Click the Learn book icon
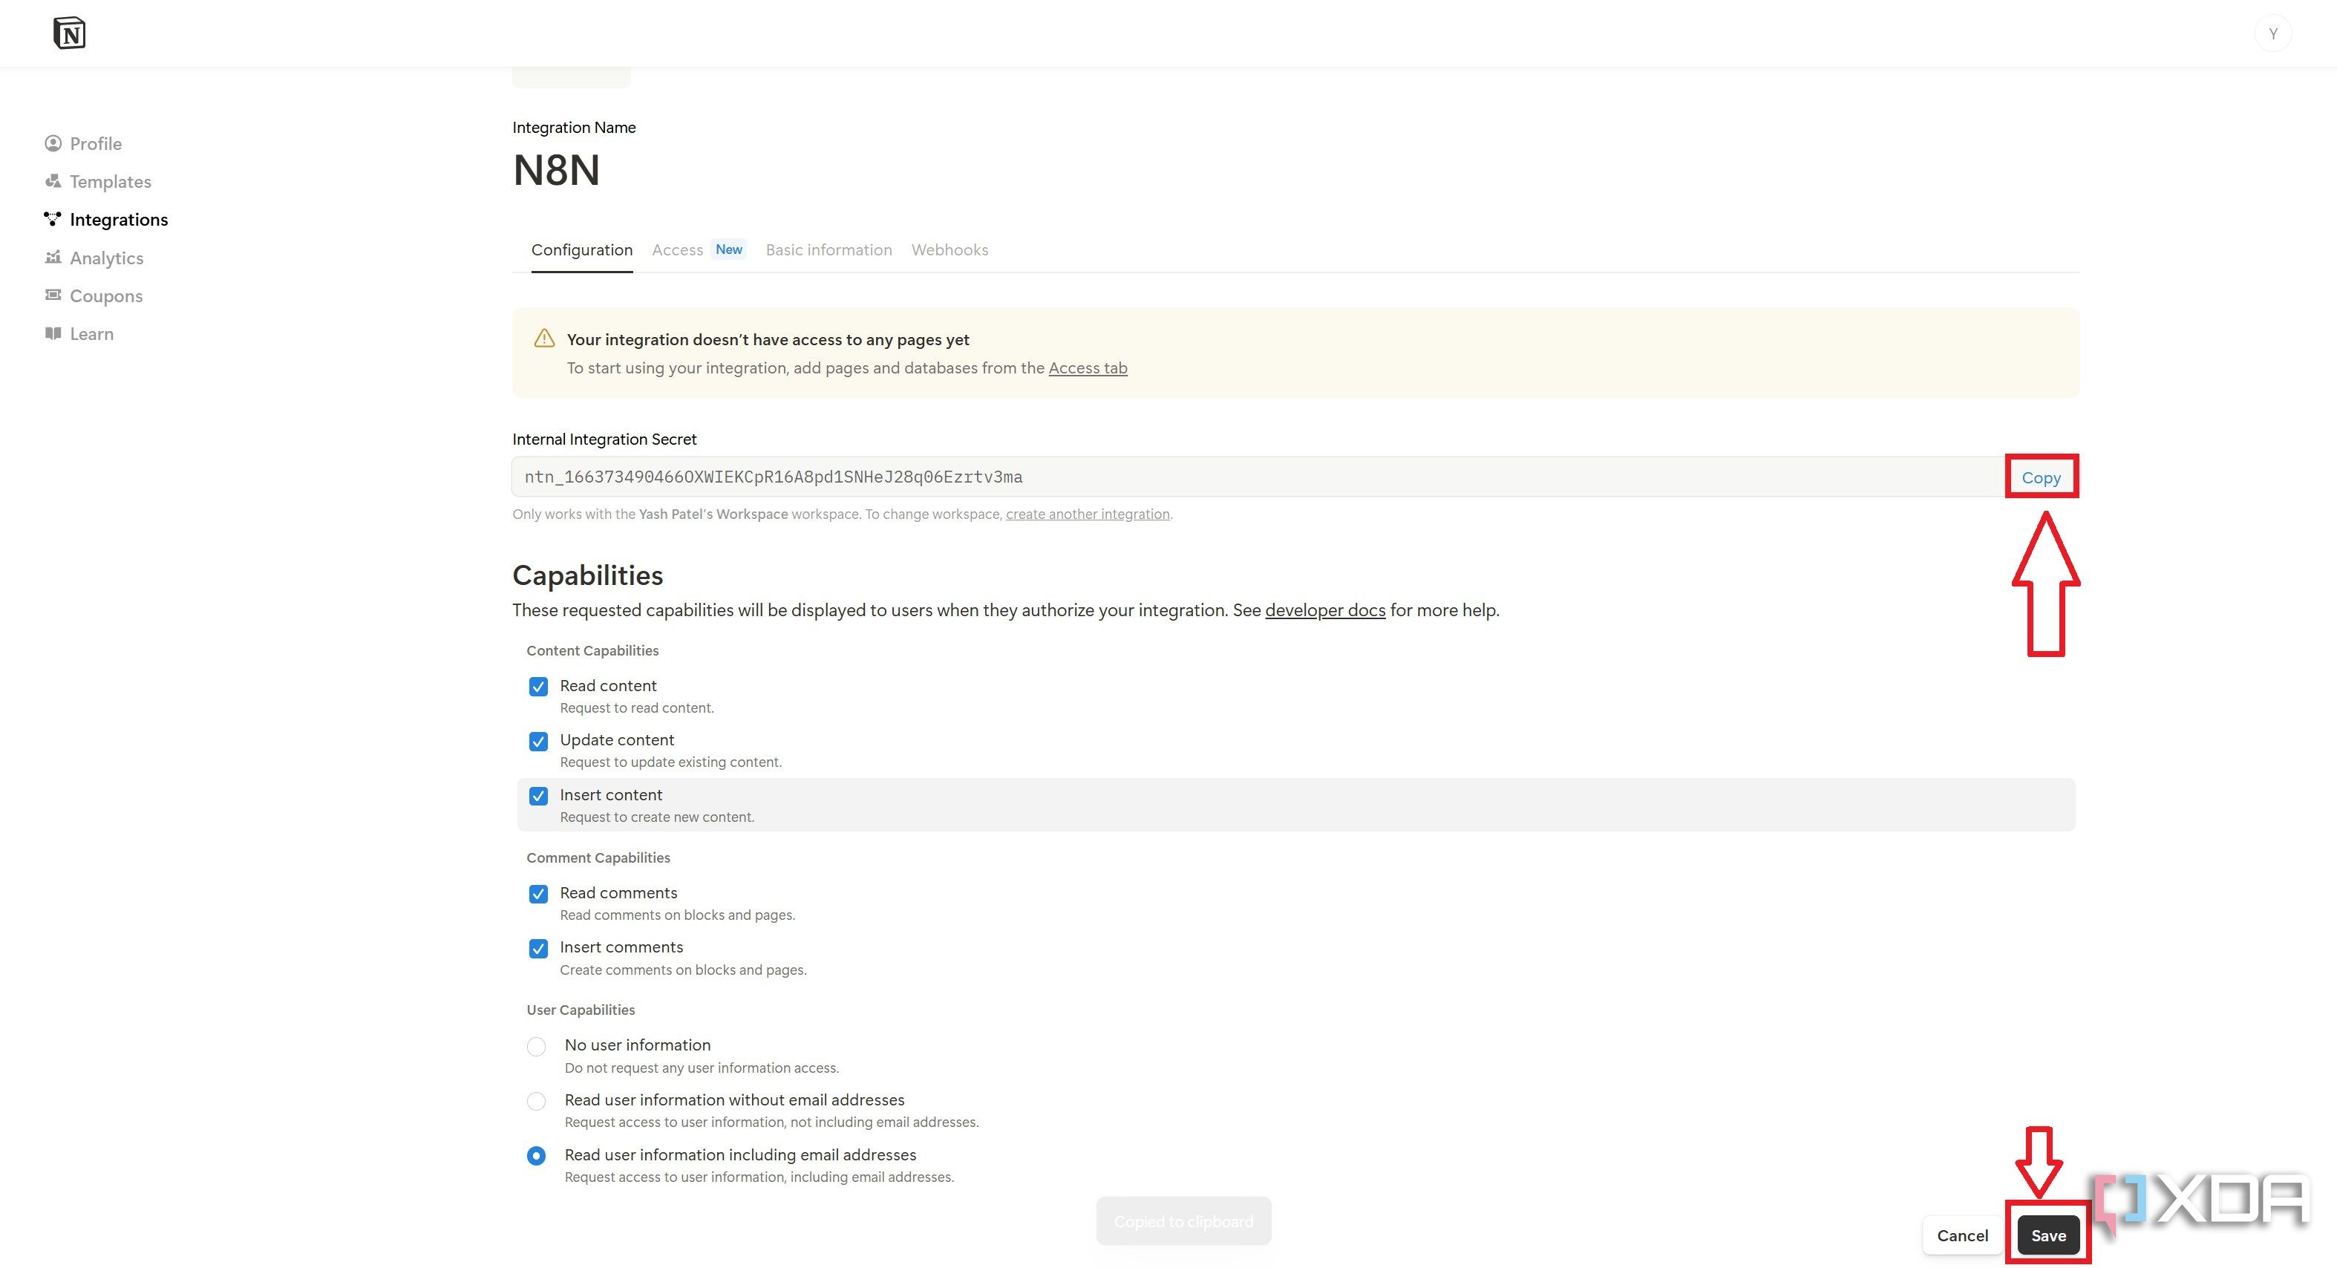This screenshot has height=1268, width=2337. [53, 334]
